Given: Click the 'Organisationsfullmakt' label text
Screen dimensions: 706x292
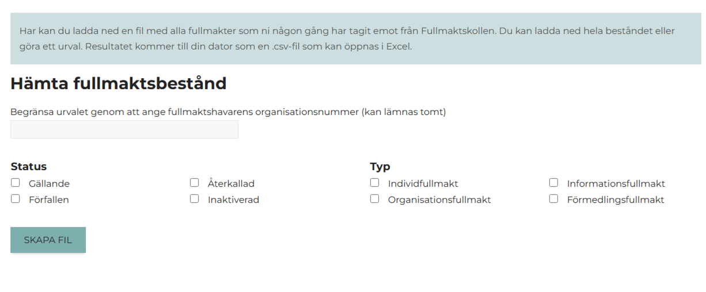Looking at the screenshot, I should click(439, 200).
